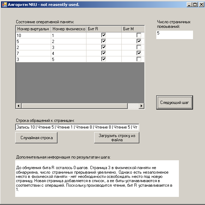Toggle Бит R checkbox in physical page 3 row
205x205 pixels.
(x=103, y=47)
